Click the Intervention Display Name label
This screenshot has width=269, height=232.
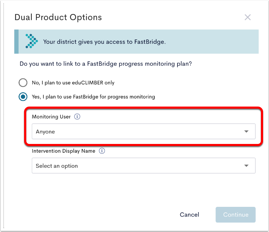[x=64, y=151]
